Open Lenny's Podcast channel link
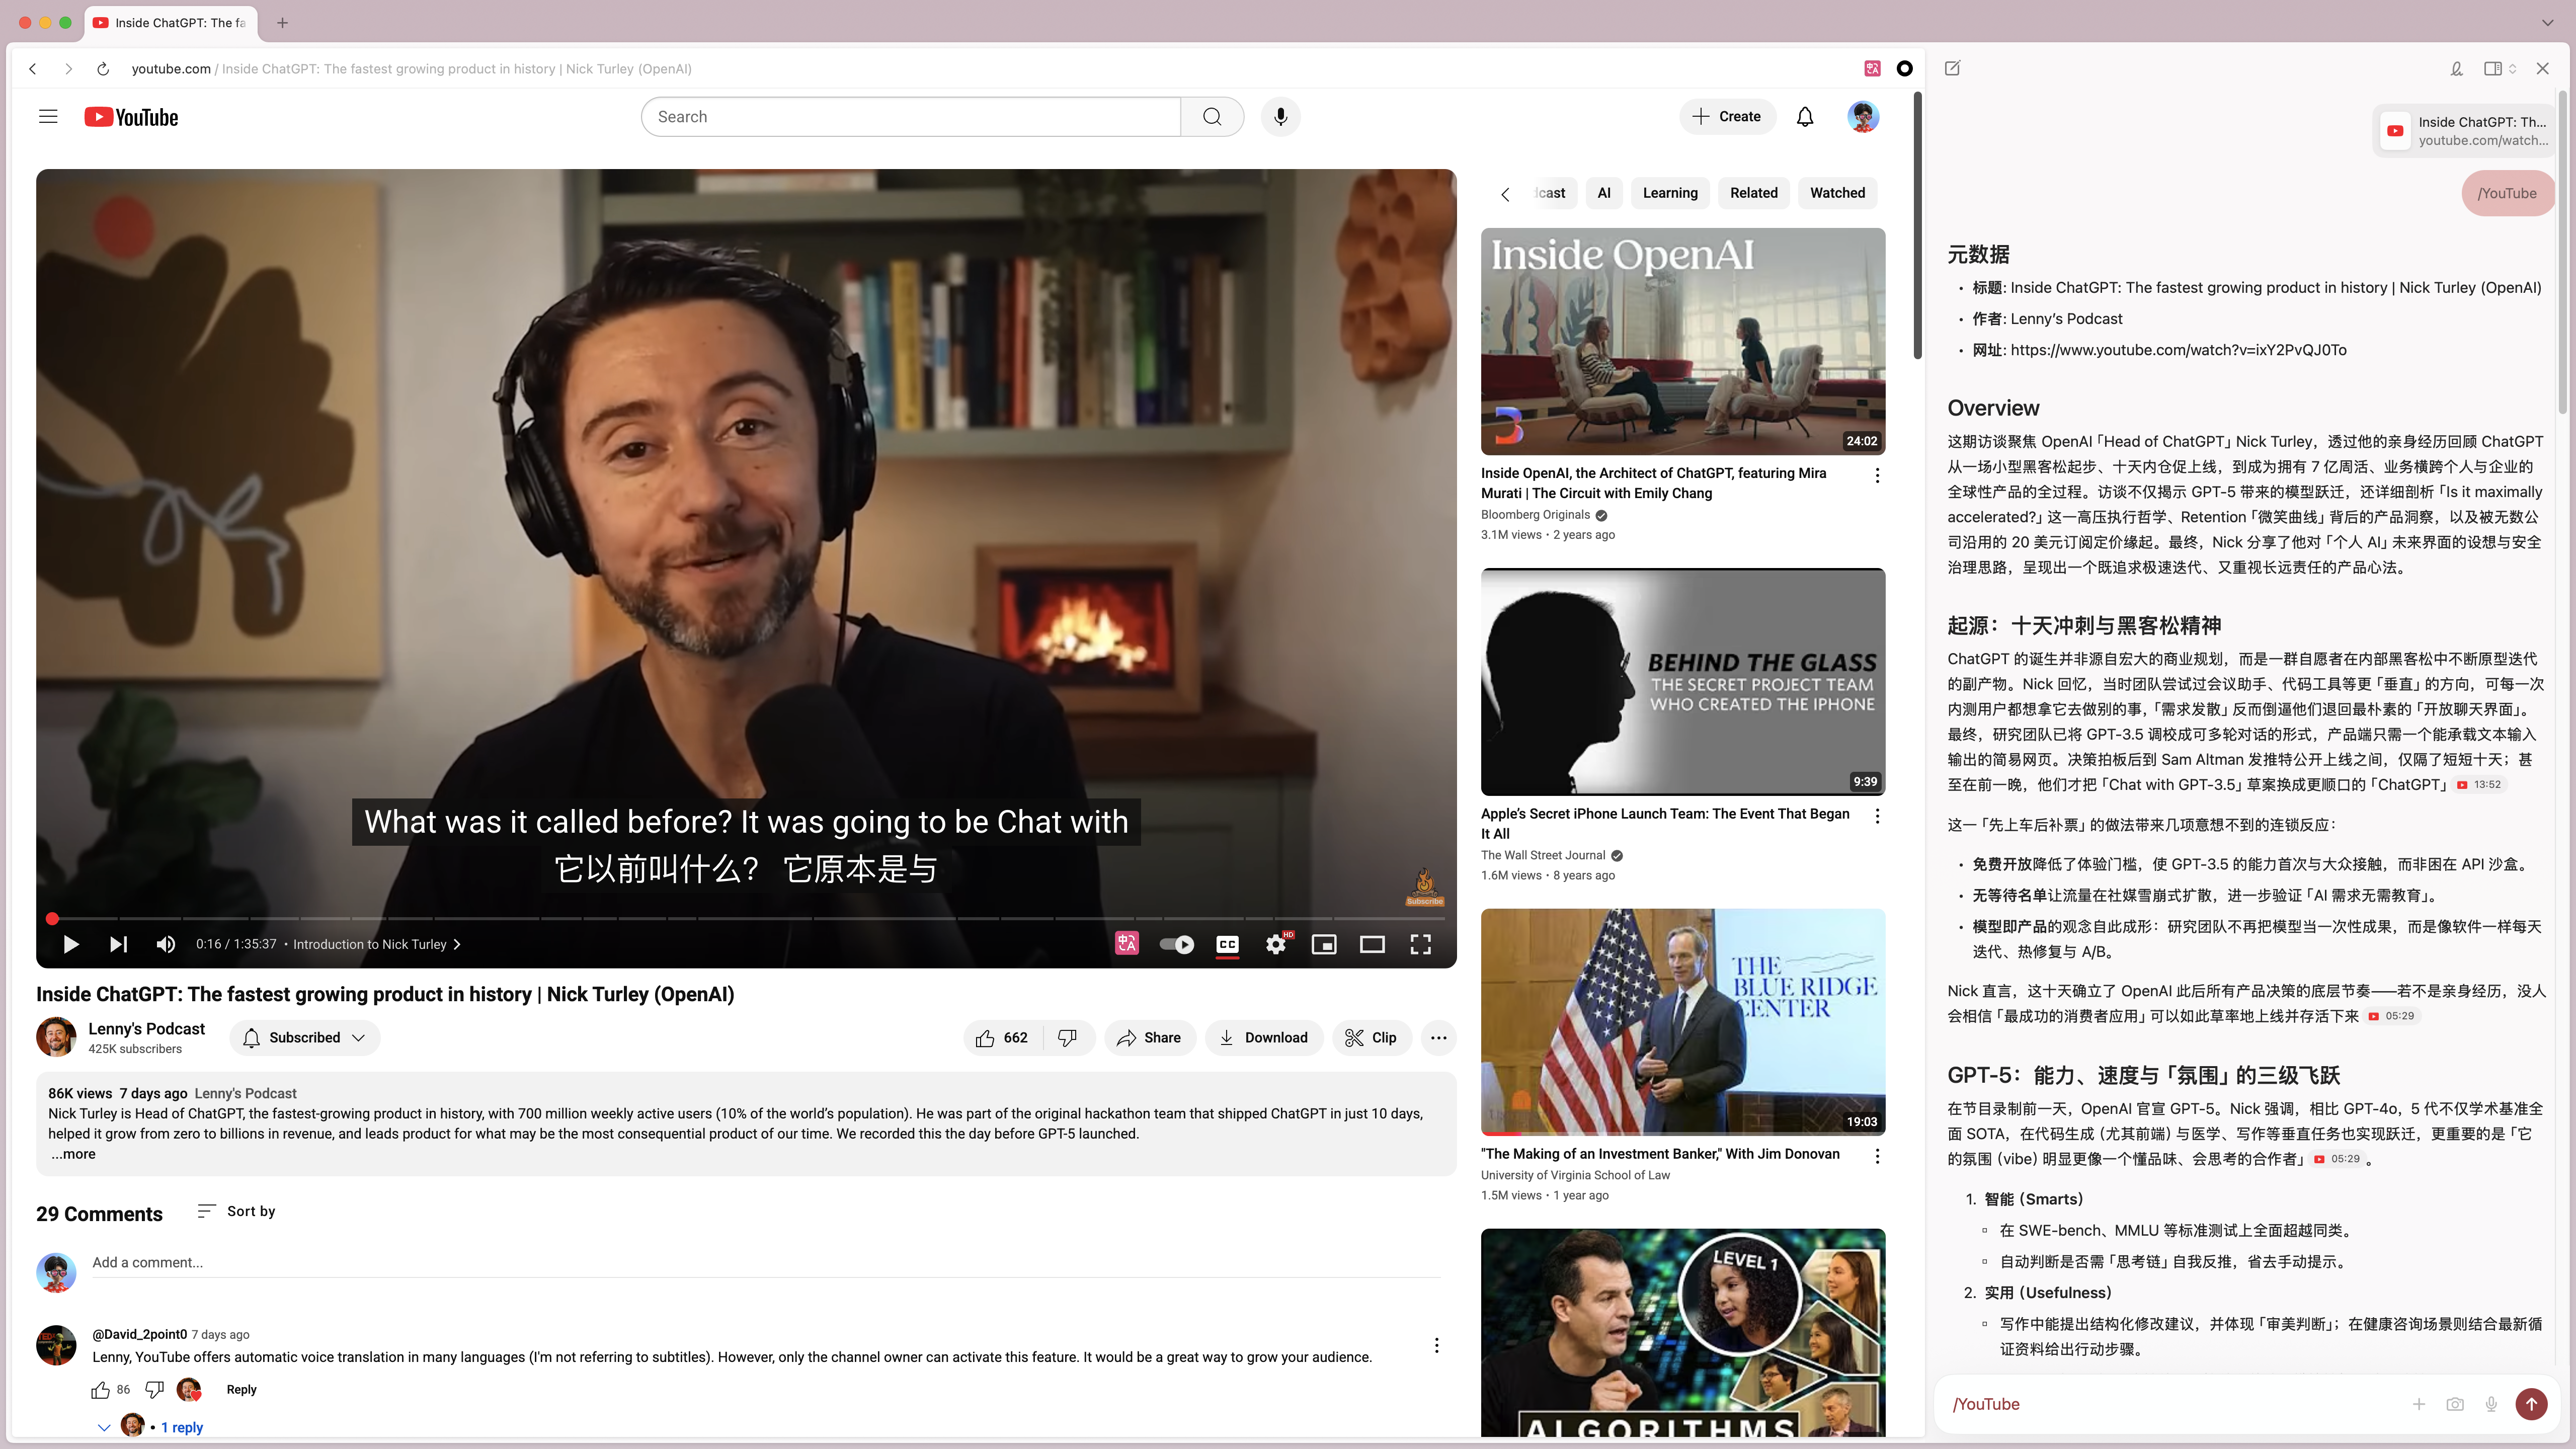This screenshot has width=2576, height=1449. point(146,1029)
